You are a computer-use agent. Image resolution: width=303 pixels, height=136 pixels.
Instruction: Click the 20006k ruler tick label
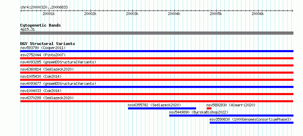click(x=258, y=14)
